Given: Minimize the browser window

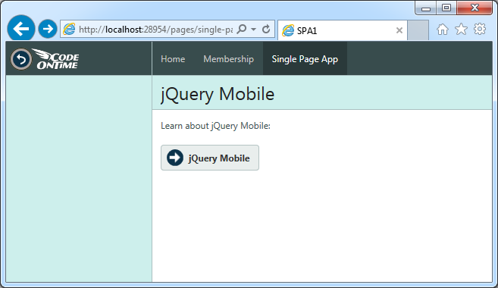Looking at the screenshot, I should point(426,8).
